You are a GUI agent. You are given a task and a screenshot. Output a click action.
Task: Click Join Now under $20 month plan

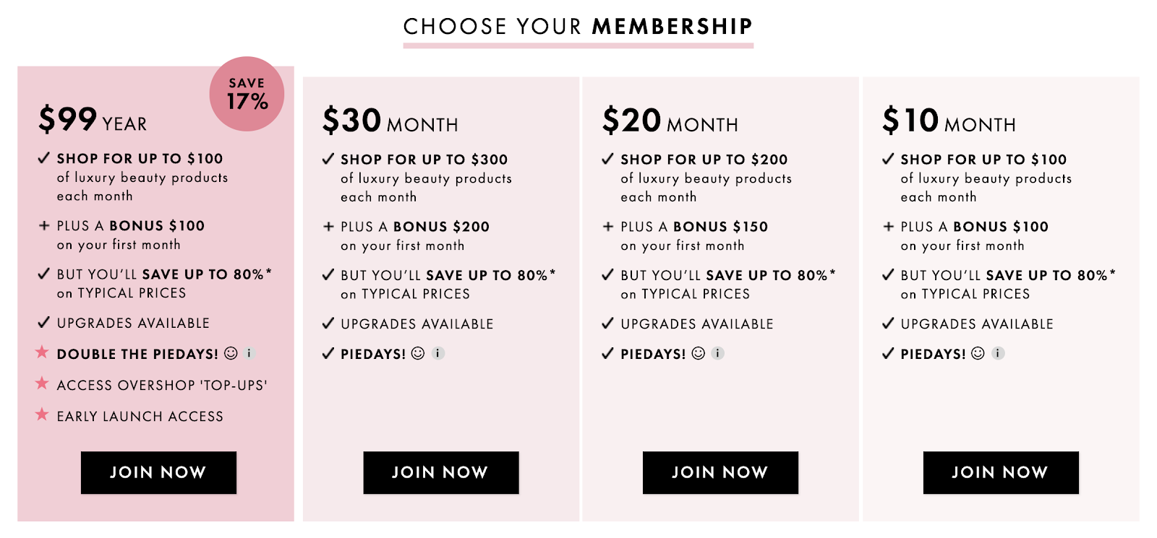point(720,472)
